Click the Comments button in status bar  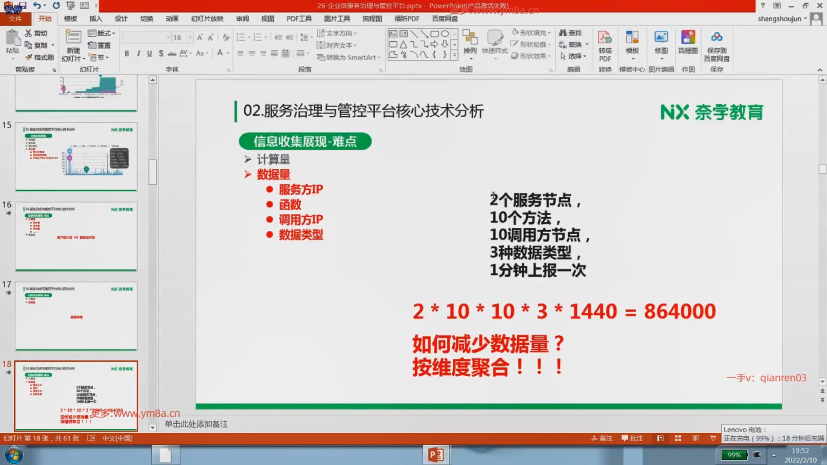click(632, 438)
